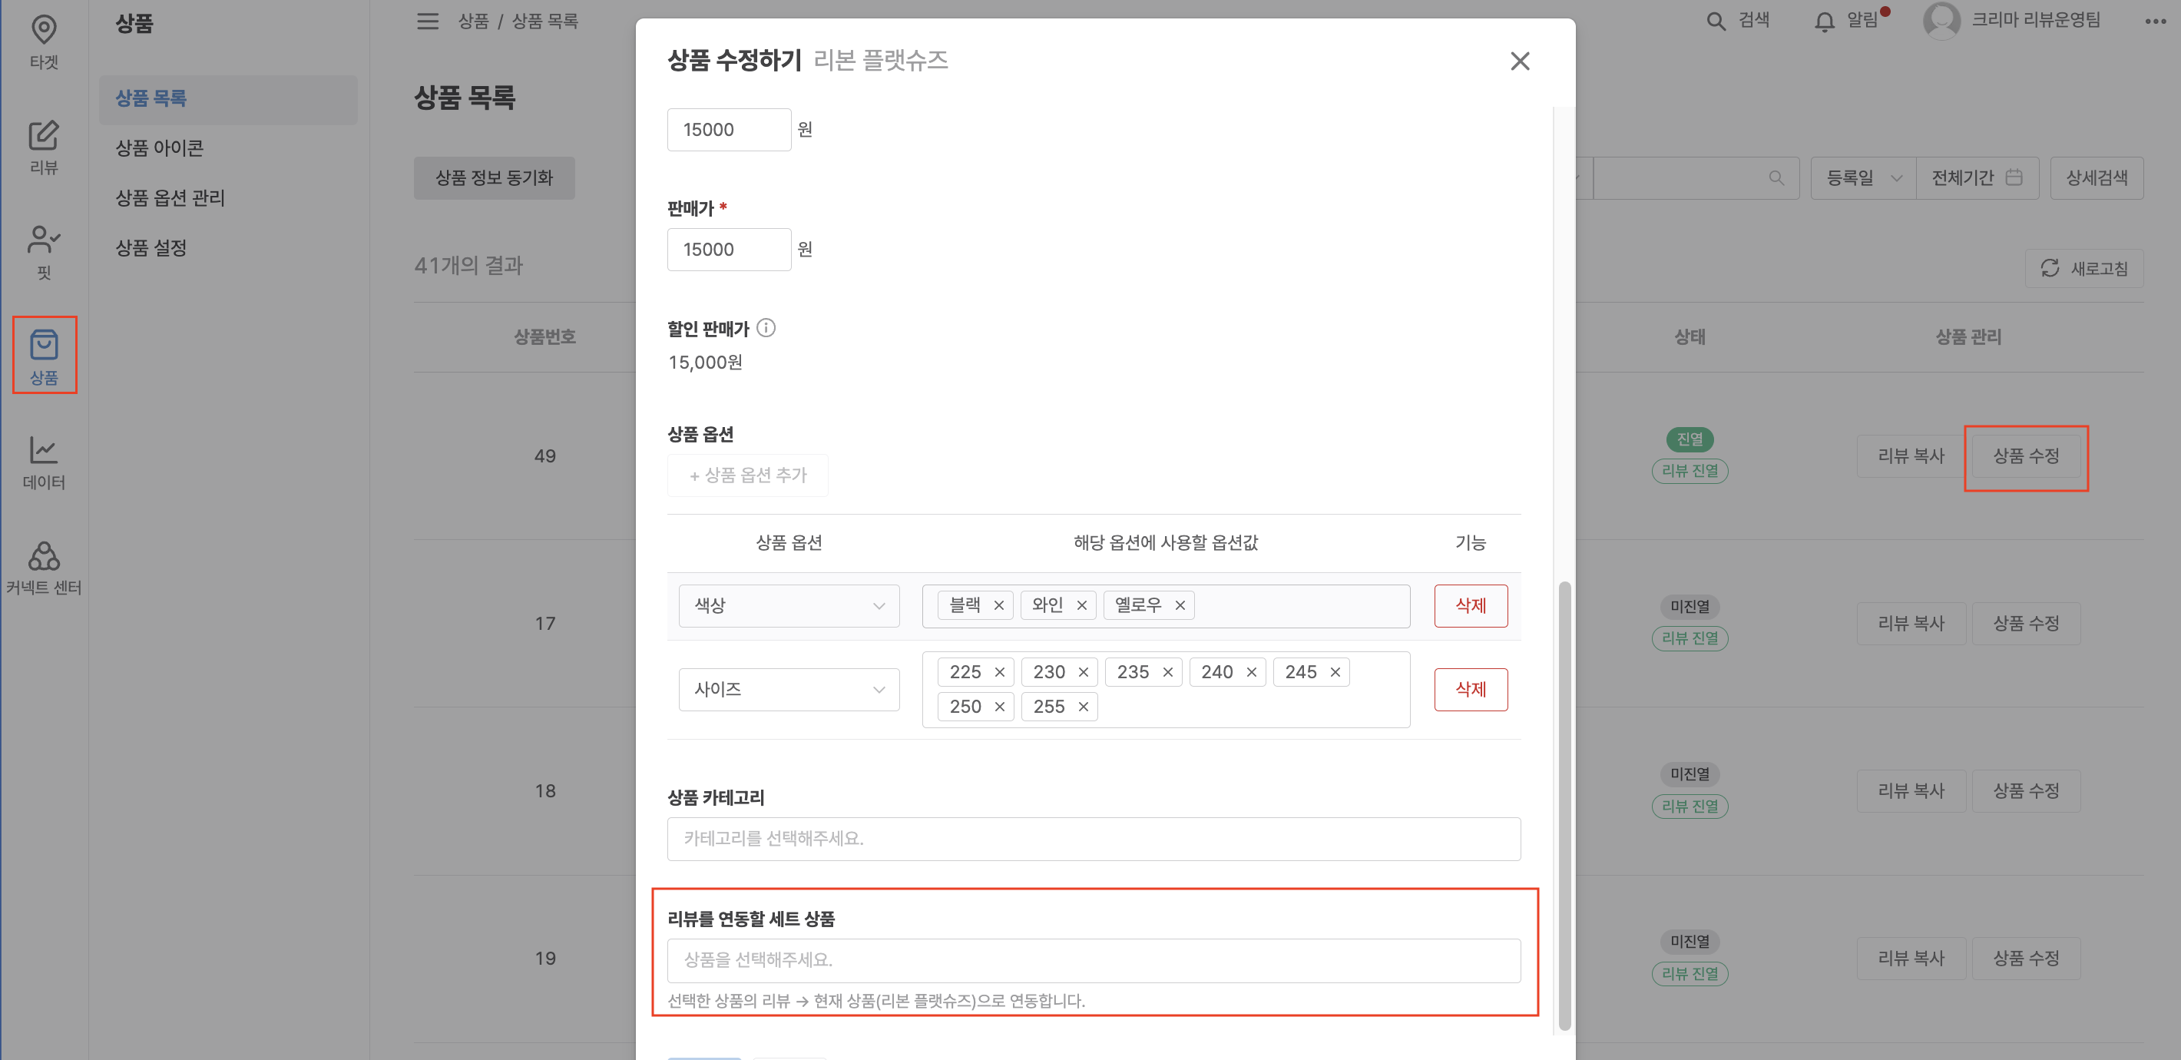Click the info icon beside 할인 판매가

pyautogui.click(x=766, y=328)
